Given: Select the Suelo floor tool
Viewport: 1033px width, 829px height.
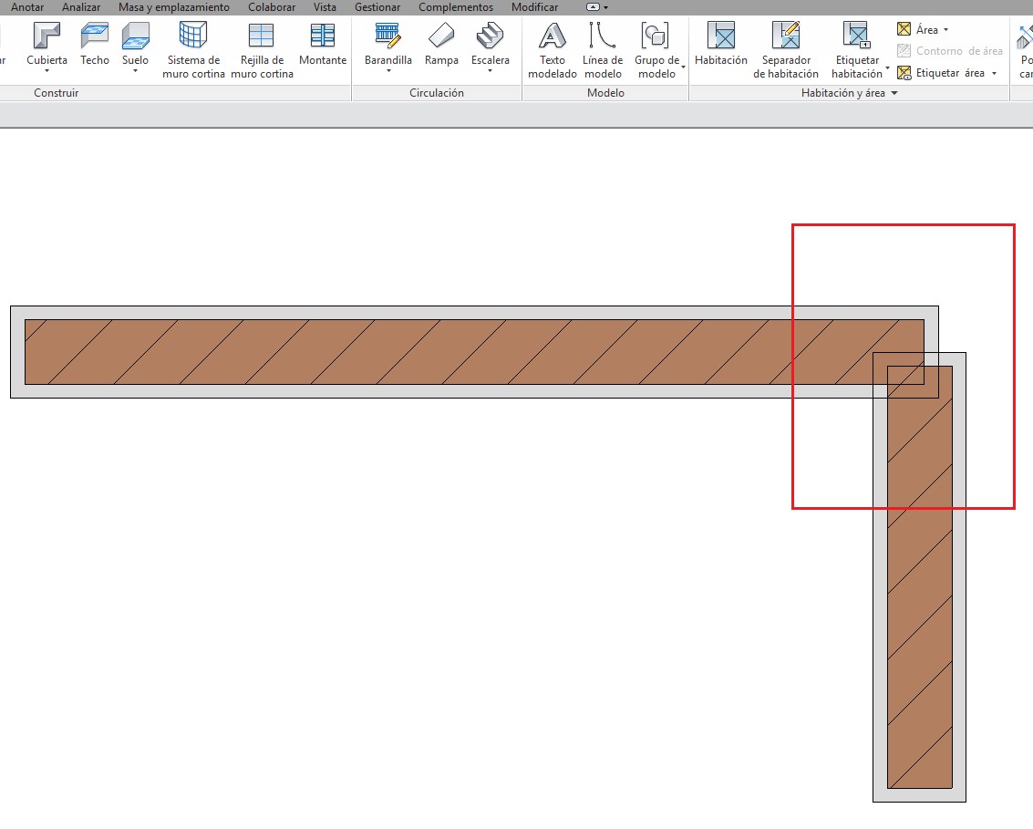Looking at the screenshot, I should point(135,46).
